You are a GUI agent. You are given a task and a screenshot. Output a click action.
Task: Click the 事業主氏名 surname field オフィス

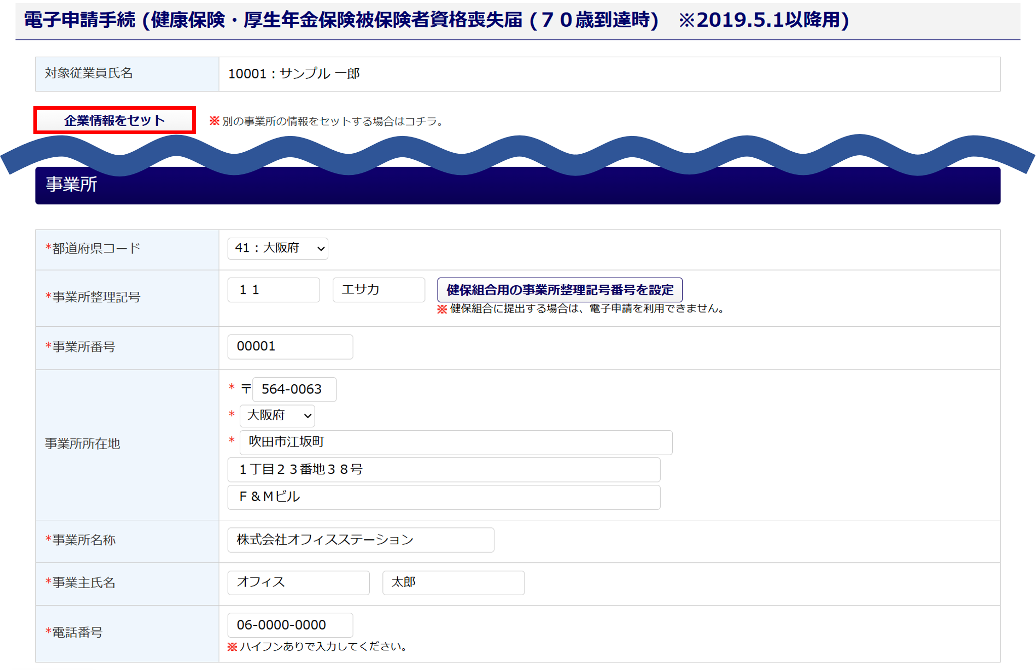(298, 583)
